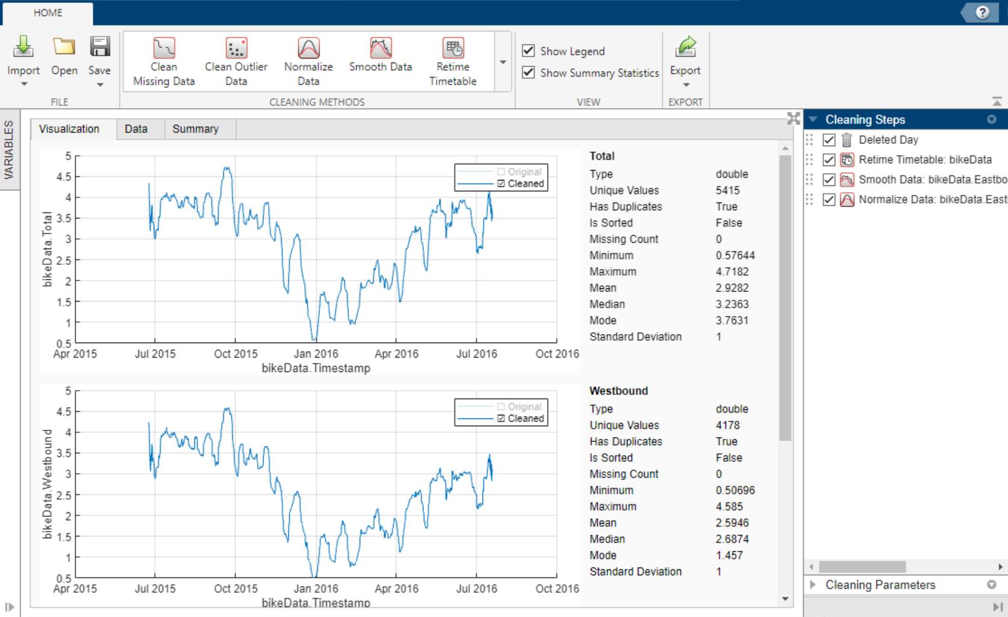The width and height of the screenshot is (1008, 617).
Task: Open a file with the Open icon
Action: coord(64,48)
